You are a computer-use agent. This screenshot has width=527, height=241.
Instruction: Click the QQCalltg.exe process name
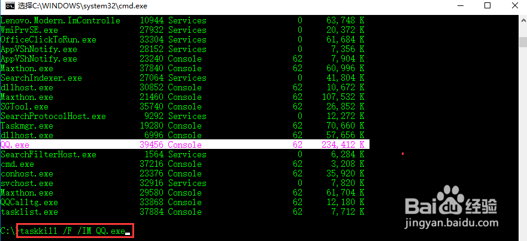[29, 202]
